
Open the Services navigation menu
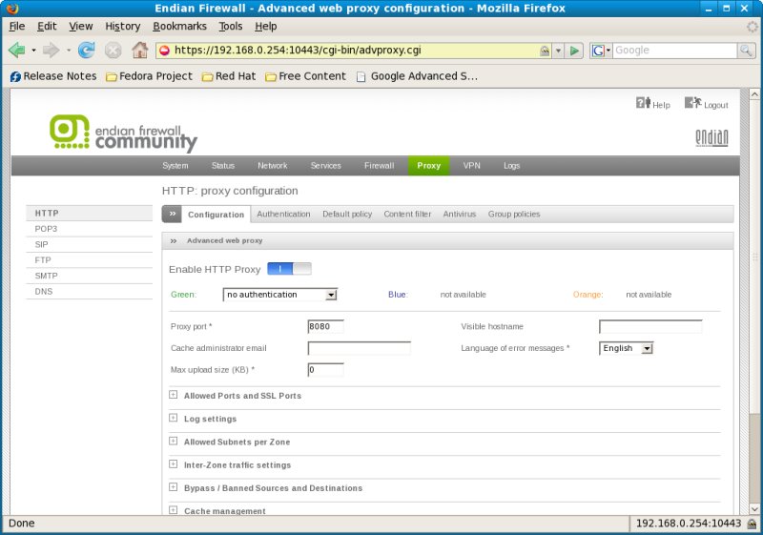click(x=325, y=166)
